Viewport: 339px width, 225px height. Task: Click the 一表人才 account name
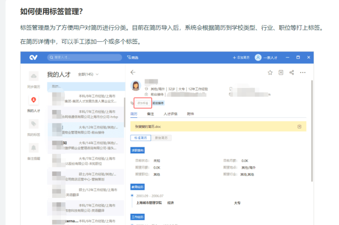[270, 58]
